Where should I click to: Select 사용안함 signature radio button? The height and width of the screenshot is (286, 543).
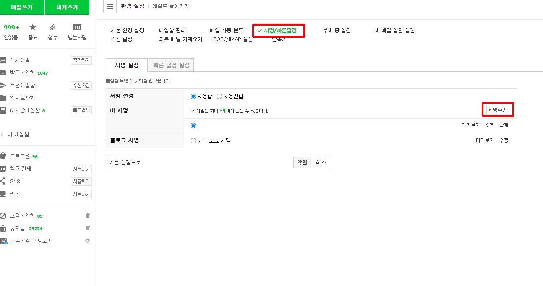219,96
